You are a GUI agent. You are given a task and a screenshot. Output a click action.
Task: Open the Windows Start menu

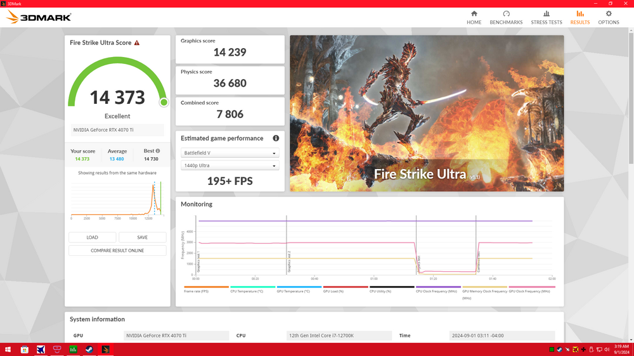(x=8, y=350)
